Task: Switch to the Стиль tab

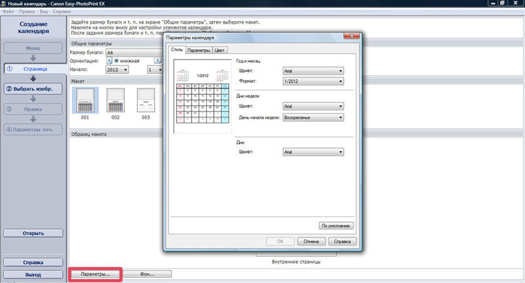Action: [177, 49]
